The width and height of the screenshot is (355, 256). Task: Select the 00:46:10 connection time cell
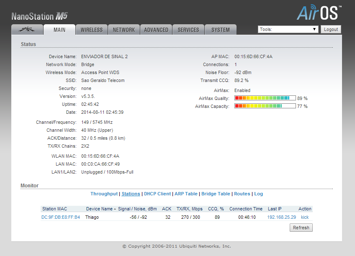[x=247, y=217]
